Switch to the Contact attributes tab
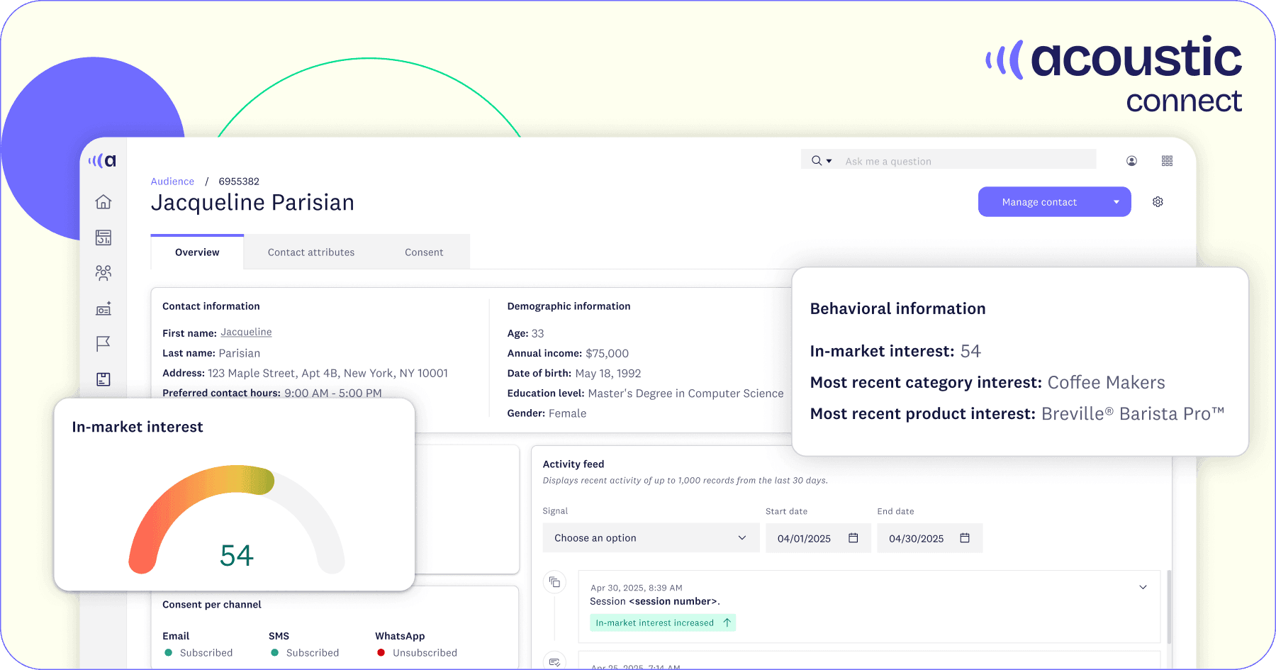The width and height of the screenshot is (1276, 670). (311, 252)
